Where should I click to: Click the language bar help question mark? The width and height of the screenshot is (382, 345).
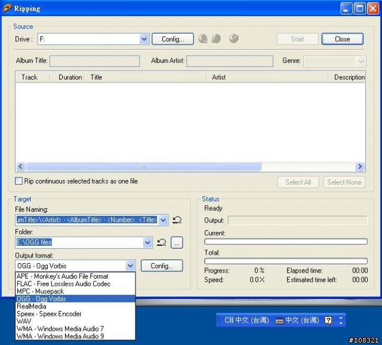point(328,320)
